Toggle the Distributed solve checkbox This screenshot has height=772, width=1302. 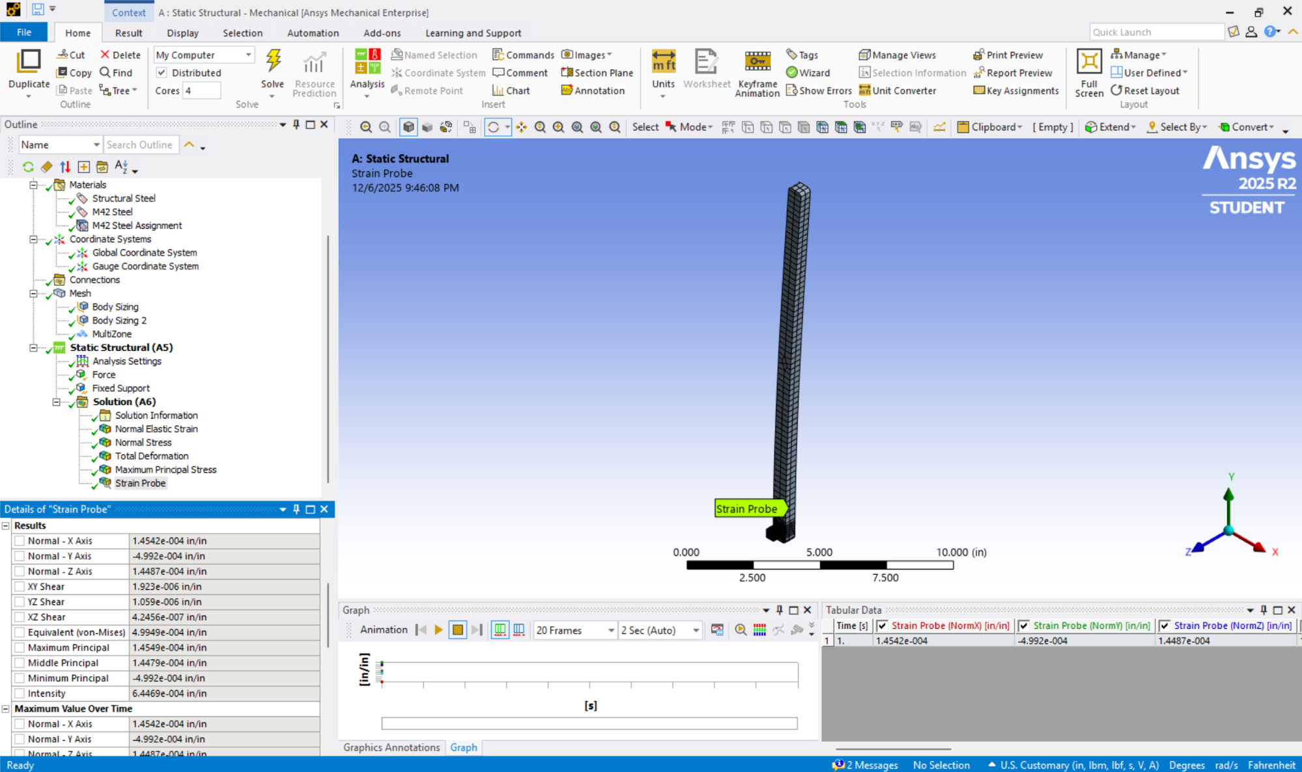point(162,73)
